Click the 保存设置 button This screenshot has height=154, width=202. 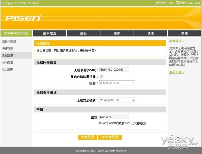click(x=88, y=137)
